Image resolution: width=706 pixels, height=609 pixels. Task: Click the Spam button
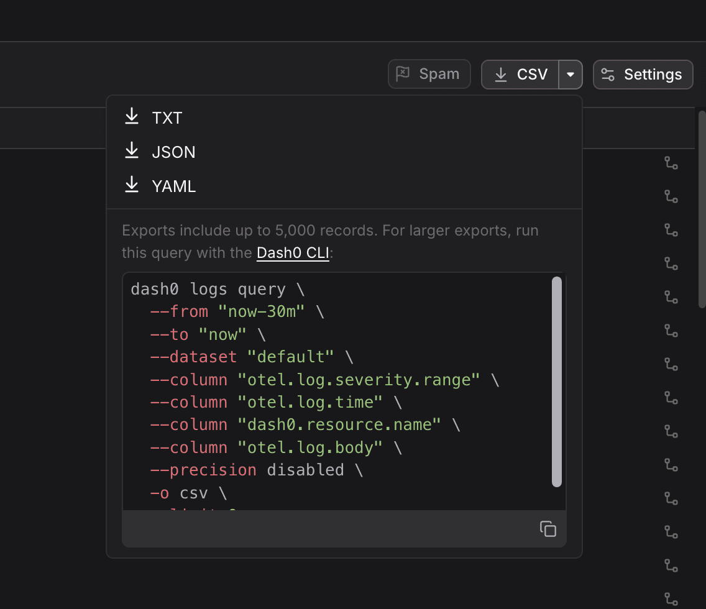[x=429, y=75]
